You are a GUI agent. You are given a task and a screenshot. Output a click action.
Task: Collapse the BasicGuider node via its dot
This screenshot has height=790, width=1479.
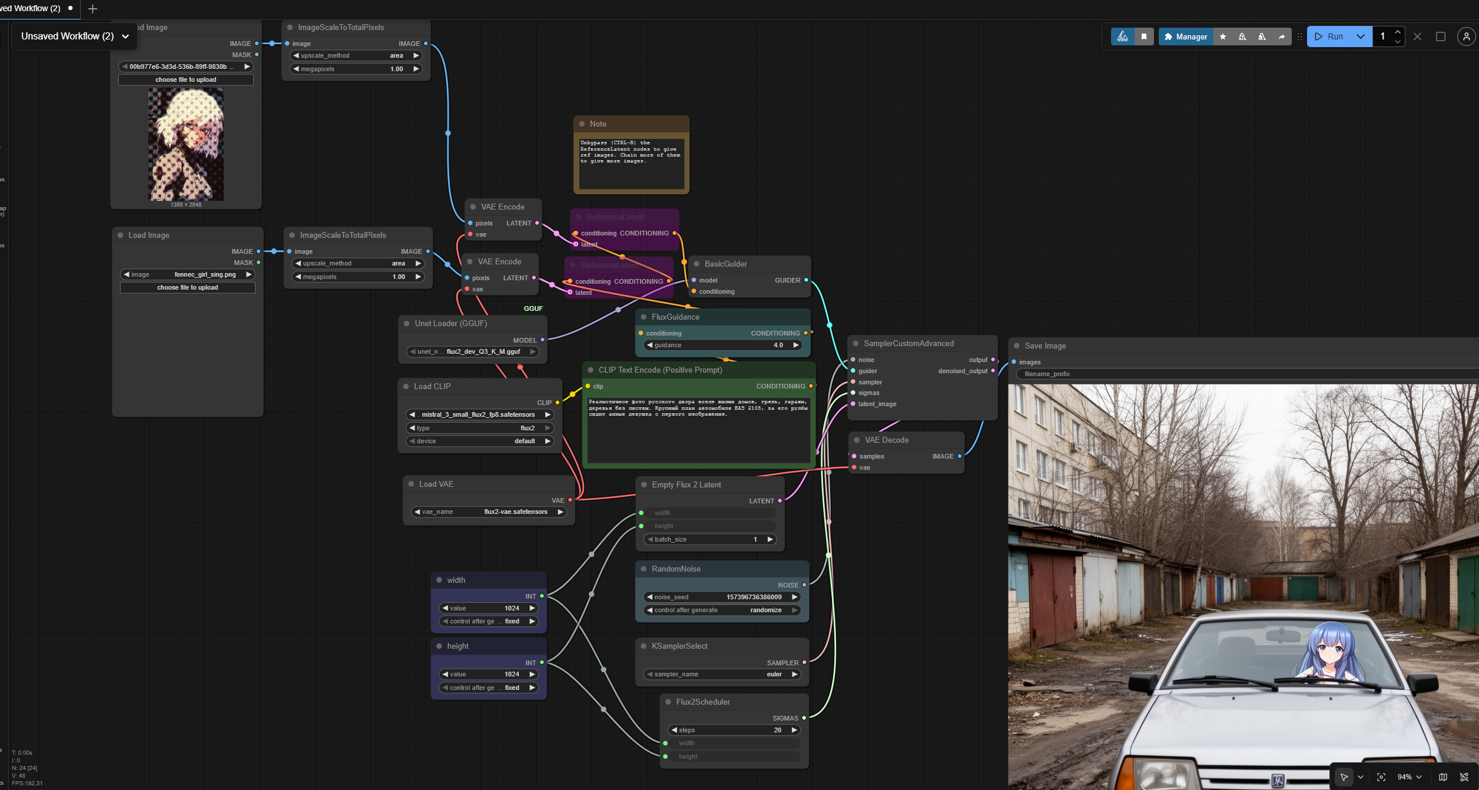point(697,264)
